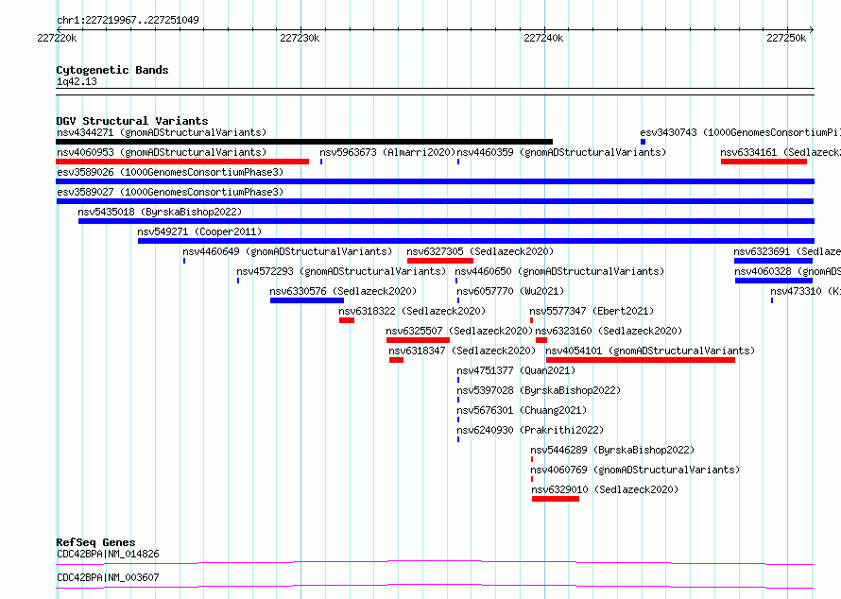The height and width of the screenshot is (599, 841).
Task: Click nsv4460650 (gnomADStructuralVariants) label
Action: (559, 271)
